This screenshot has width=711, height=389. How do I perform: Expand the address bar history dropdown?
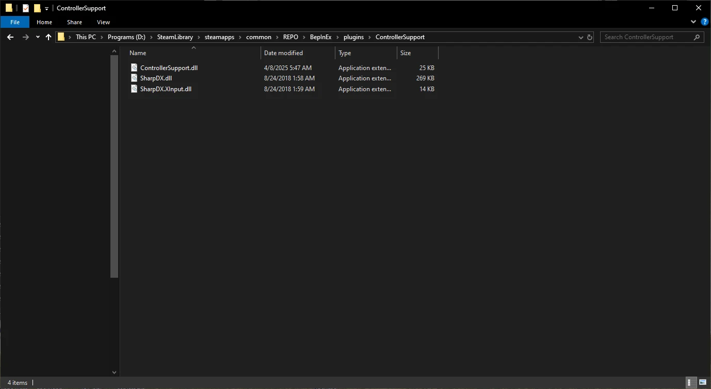pos(581,37)
